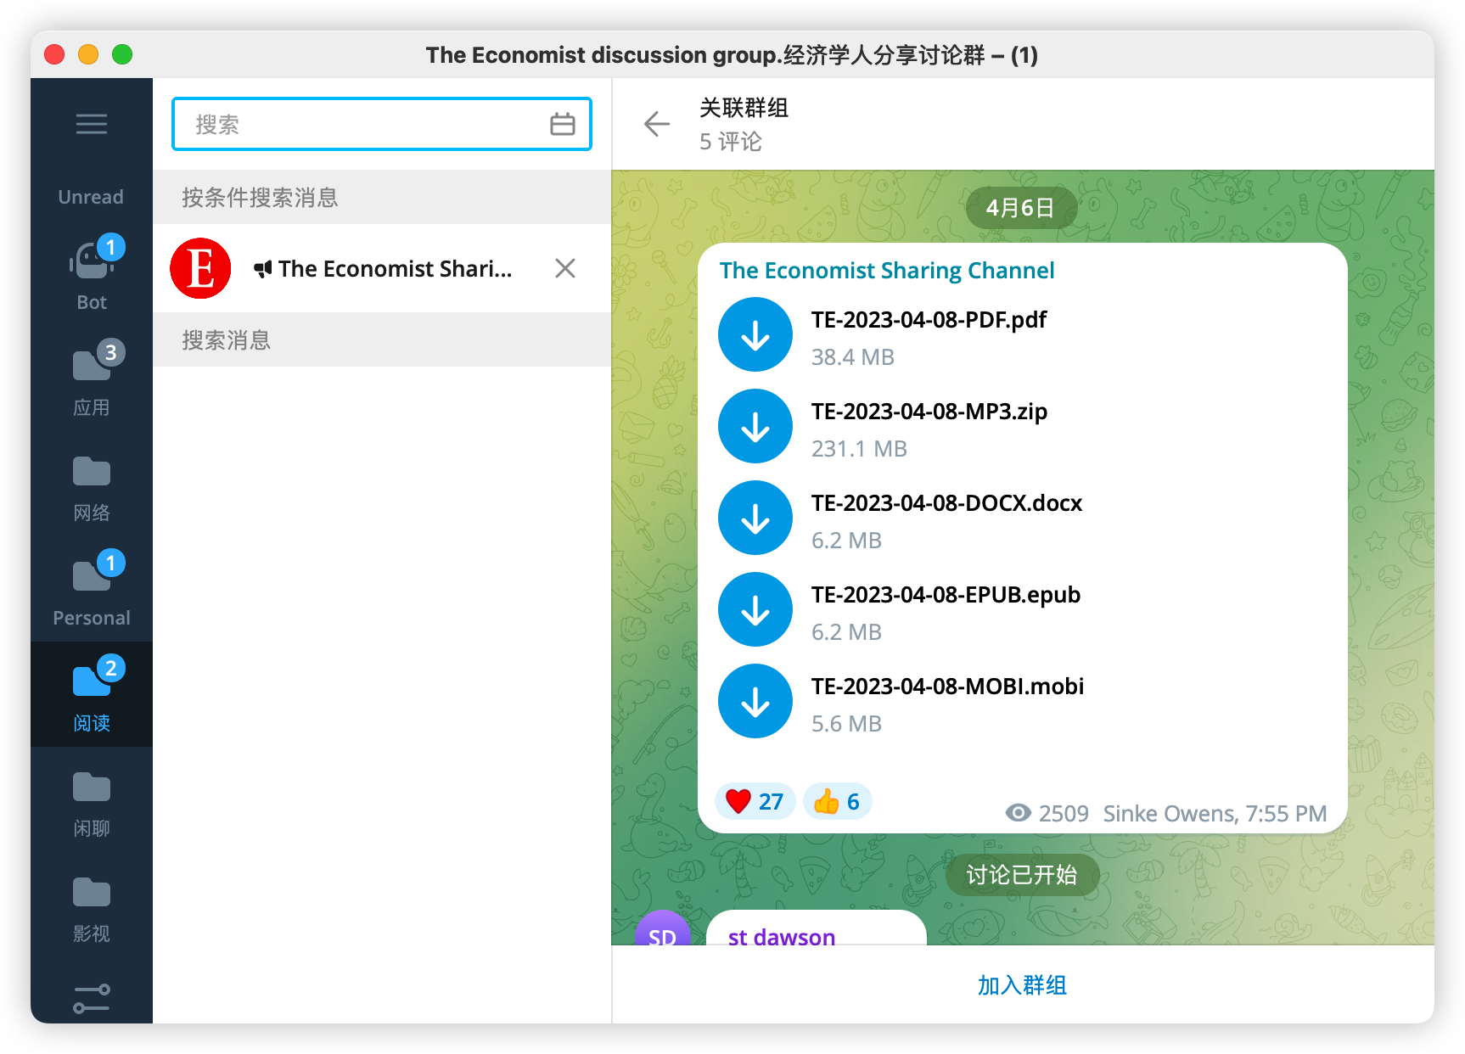Click the 搜索消息 section header
Image resolution: width=1465 pixels, height=1054 pixels.
click(382, 339)
